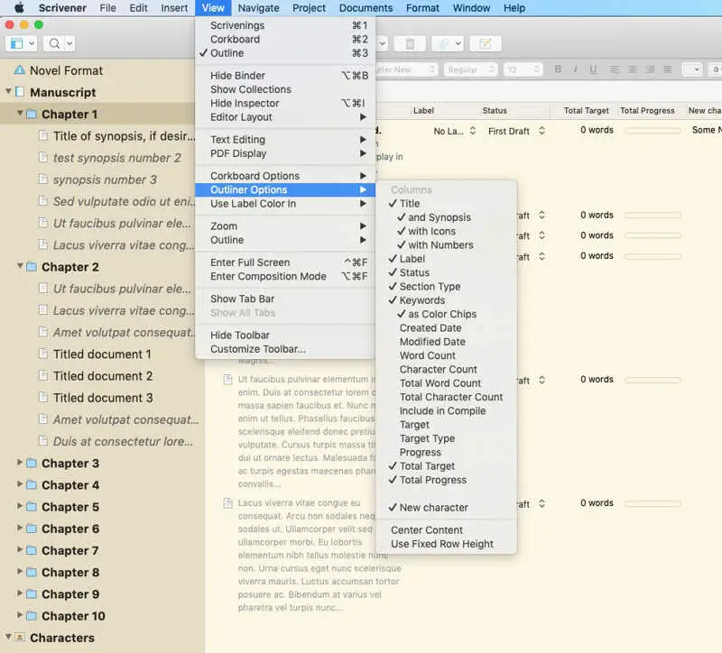The image size is (722, 653).
Task: Click the align left icon
Action: (615, 69)
